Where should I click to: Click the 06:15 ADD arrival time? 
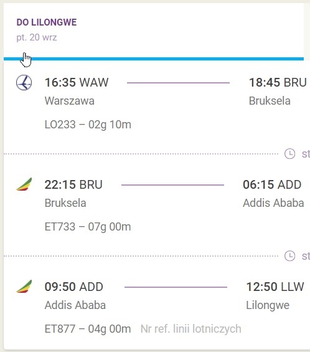click(x=272, y=184)
